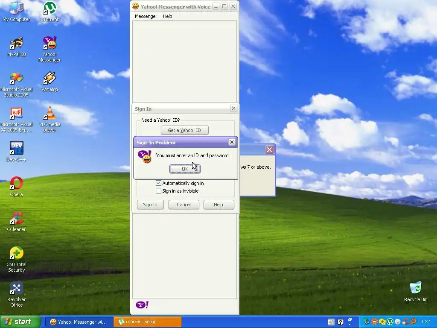Select the Microsoft Visual Studio 2005 icon
437x328 pixels.
click(x=17, y=85)
